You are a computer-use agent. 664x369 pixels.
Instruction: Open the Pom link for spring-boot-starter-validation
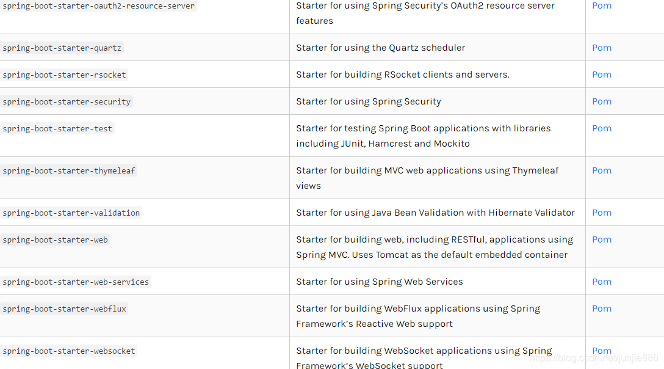pyautogui.click(x=602, y=213)
